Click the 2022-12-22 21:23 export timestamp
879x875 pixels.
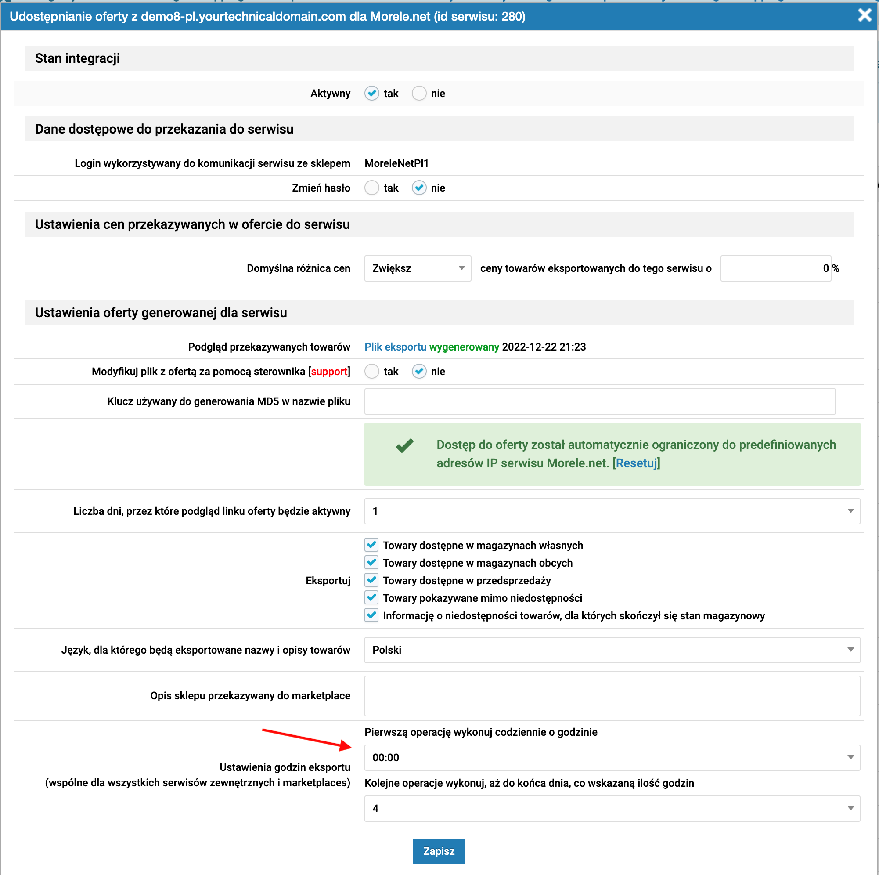[544, 347]
